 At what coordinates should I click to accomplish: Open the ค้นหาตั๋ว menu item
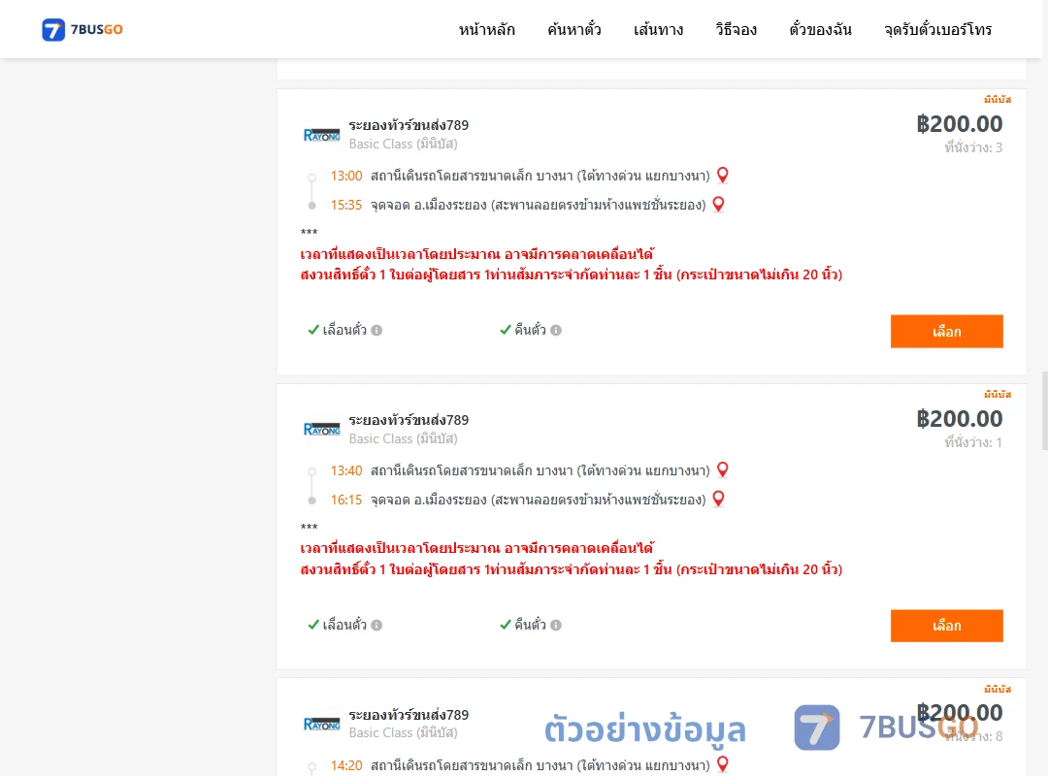coord(574,29)
